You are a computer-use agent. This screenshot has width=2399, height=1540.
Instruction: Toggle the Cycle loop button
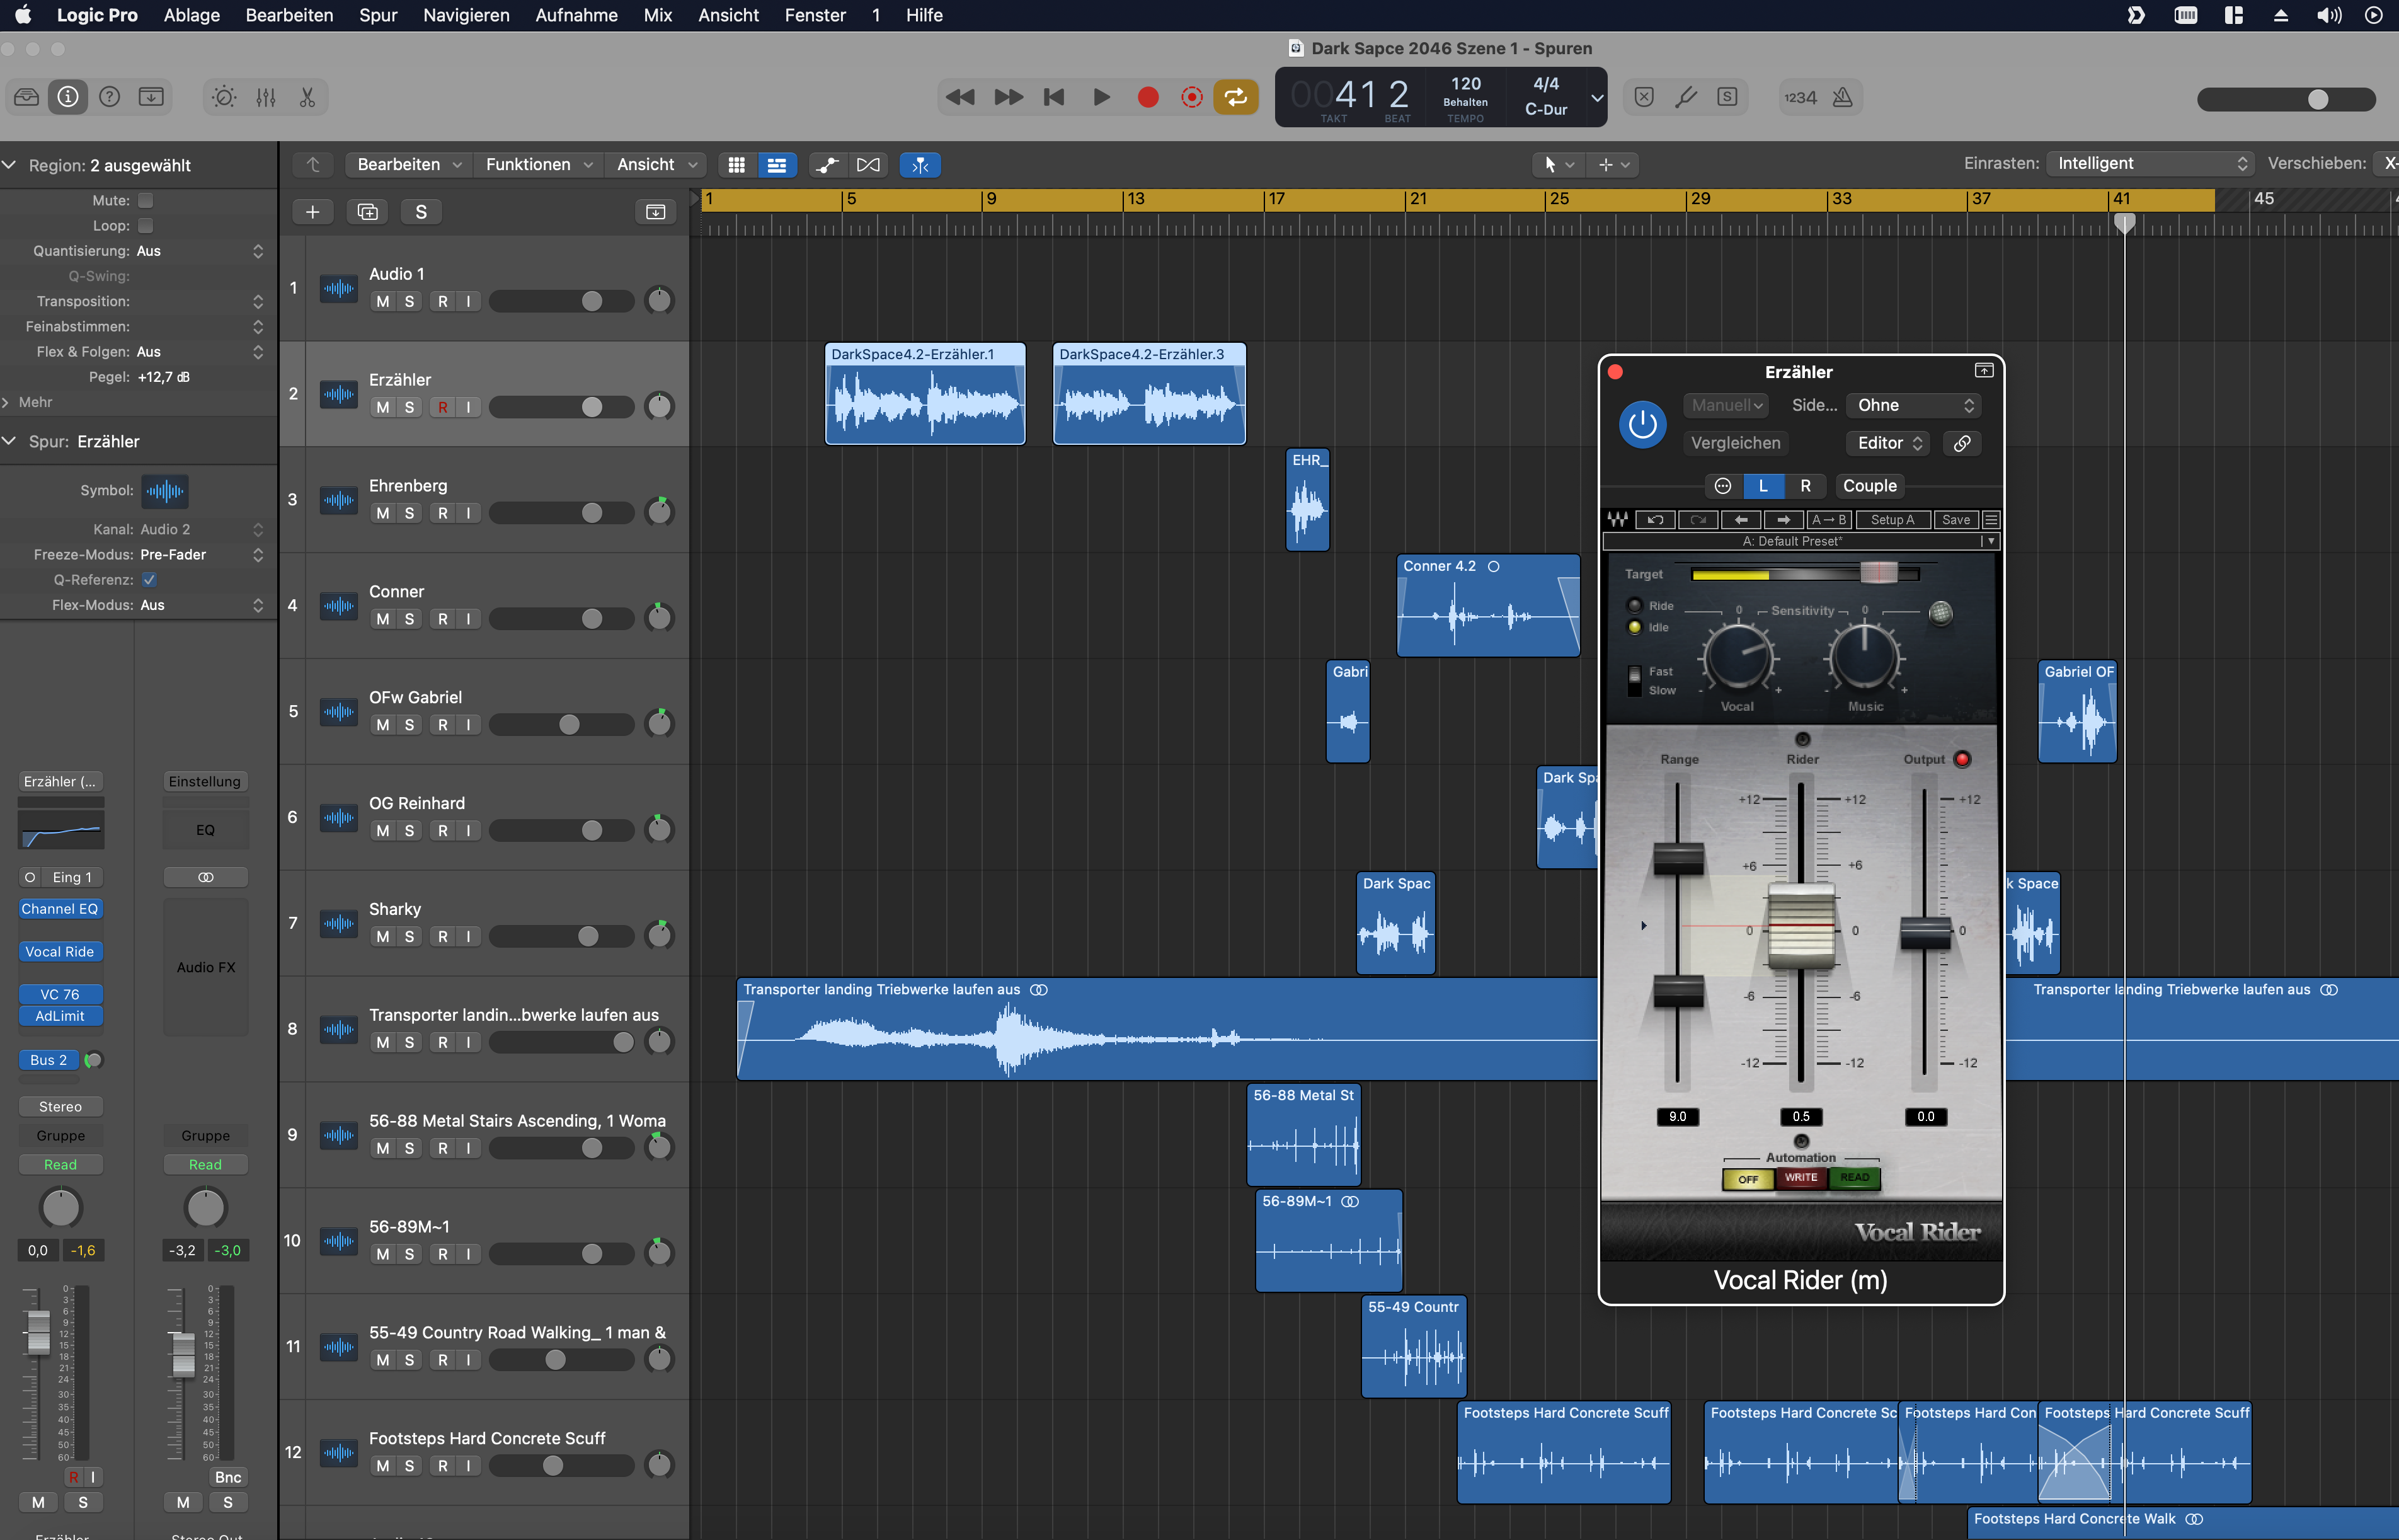click(1237, 97)
